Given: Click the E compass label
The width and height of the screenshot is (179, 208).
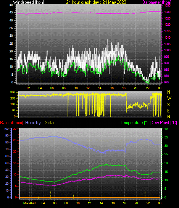Looking at the screenshot, I should (x=168, y=110).
